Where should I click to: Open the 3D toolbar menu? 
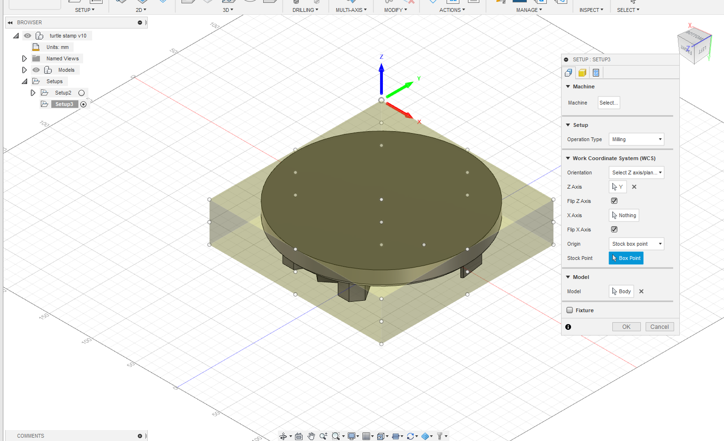pyautogui.click(x=228, y=10)
